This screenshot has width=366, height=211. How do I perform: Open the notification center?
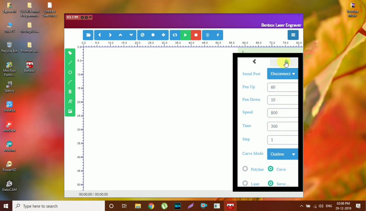(x=358, y=206)
